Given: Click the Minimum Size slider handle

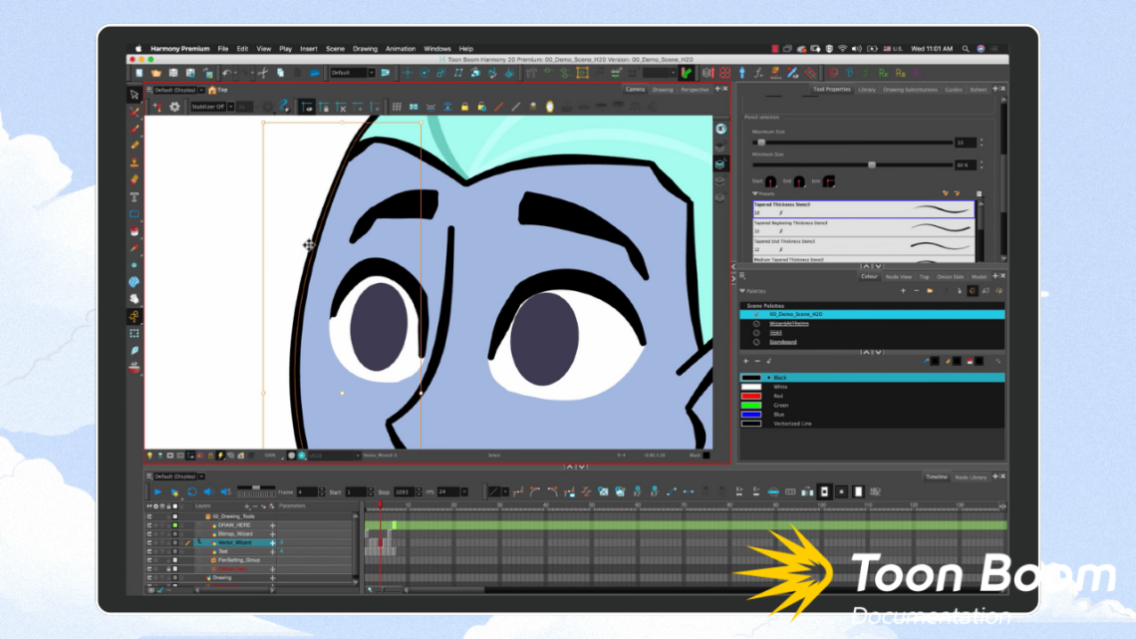Looking at the screenshot, I should 872,165.
